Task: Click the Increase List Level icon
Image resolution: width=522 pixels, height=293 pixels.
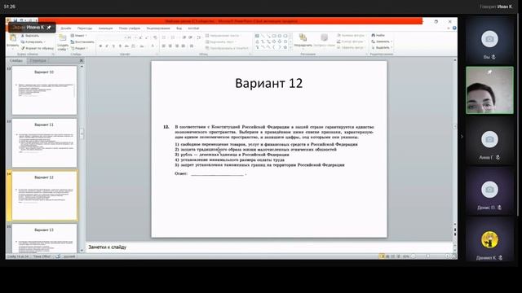Action: [190, 37]
